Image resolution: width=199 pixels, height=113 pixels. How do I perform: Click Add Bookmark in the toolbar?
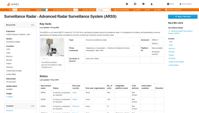pos(122,10)
